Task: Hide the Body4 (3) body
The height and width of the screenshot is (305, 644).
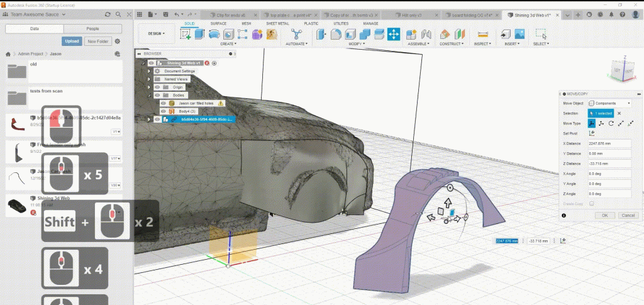Action: click(x=164, y=111)
